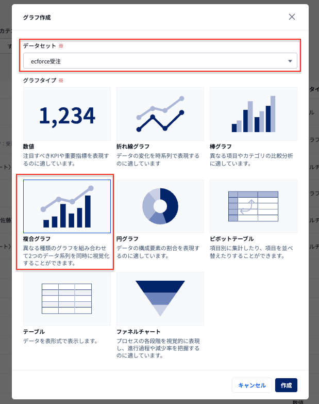Click the ピボットテーブル title text
Screen dimensions: 319x404
(231, 239)
